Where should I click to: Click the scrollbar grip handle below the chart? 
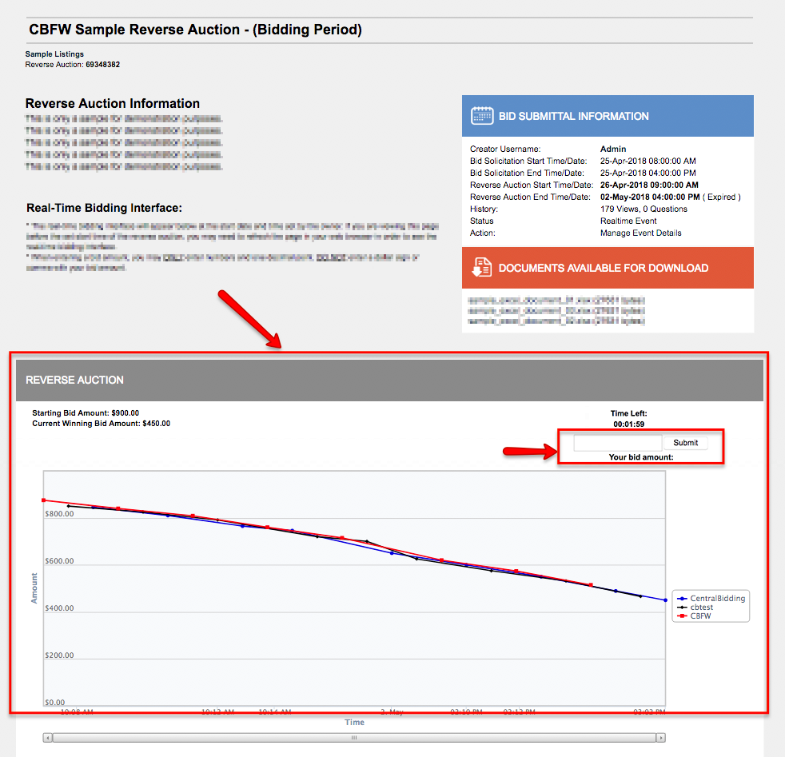pos(354,738)
